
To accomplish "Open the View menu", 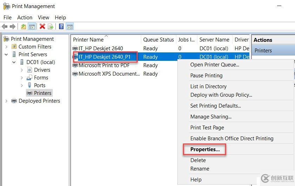I will (44, 18).
